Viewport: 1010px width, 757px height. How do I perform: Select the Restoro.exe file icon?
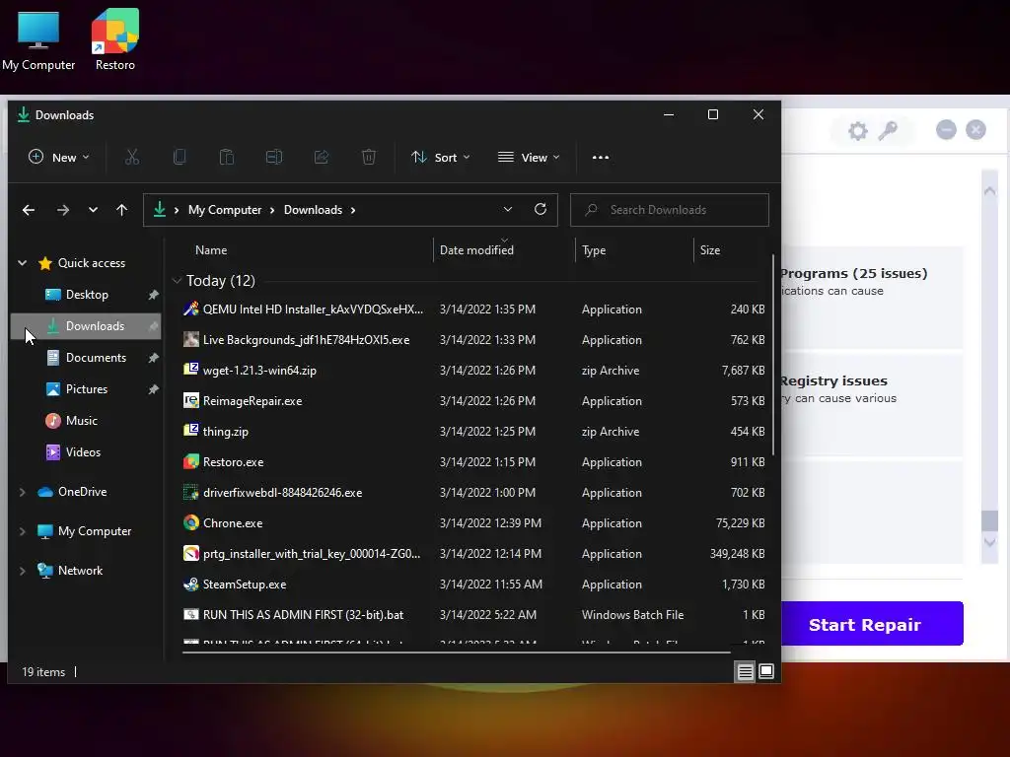pos(190,461)
